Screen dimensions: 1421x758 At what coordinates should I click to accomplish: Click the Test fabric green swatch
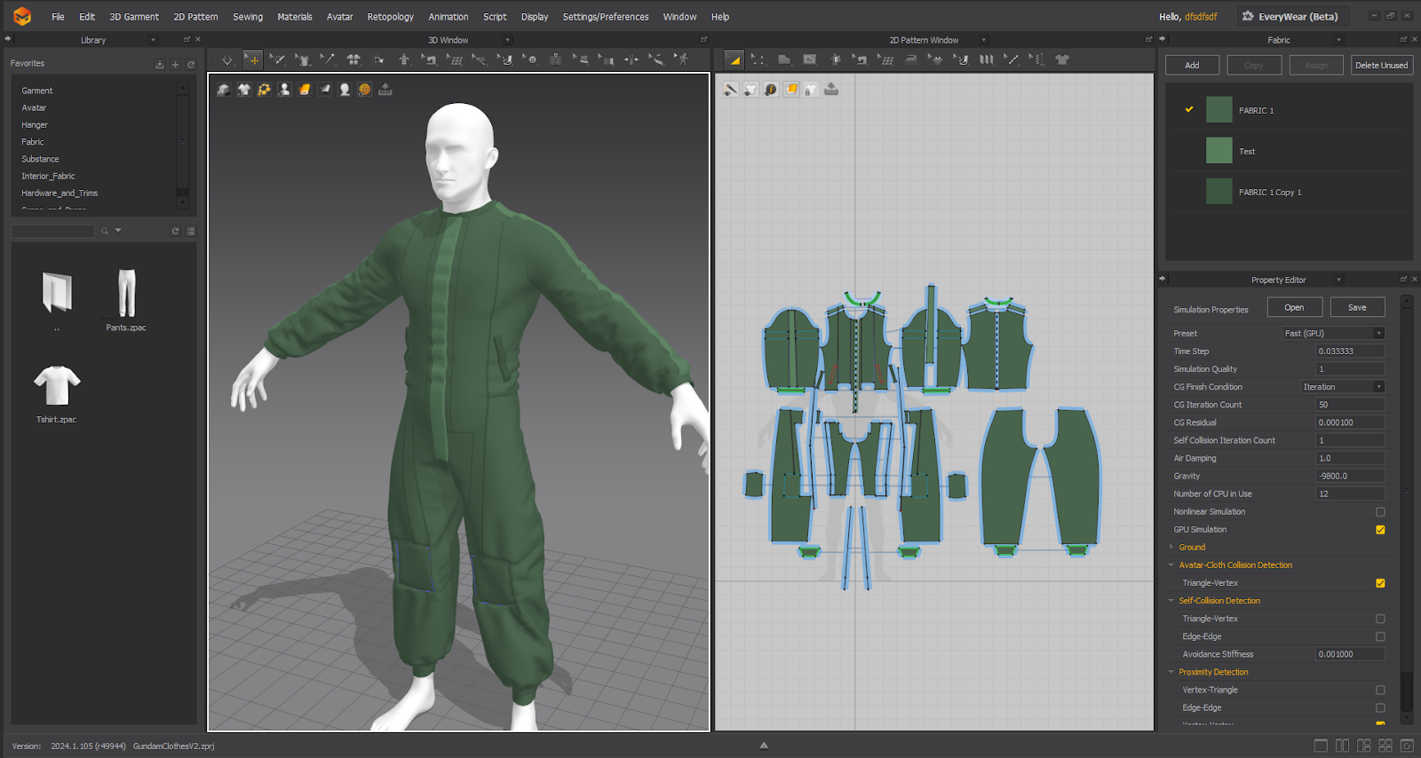1219,150
